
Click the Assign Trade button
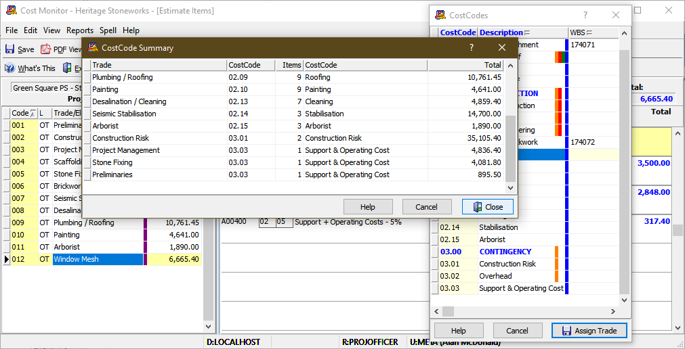pos(589,331)
